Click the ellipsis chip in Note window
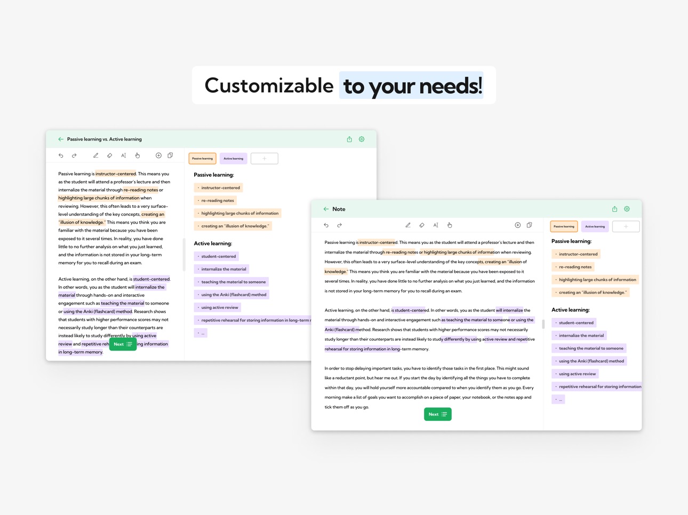Viewport: 688px width, 515px height. pos(558,399)
